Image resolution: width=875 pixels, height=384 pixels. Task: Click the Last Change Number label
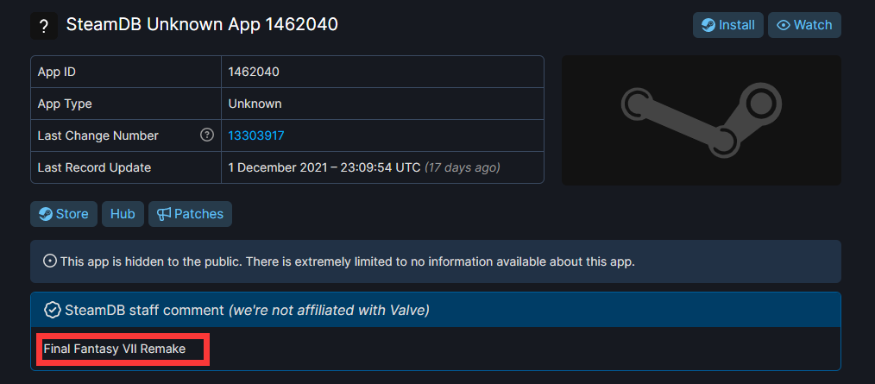[98, 135]
